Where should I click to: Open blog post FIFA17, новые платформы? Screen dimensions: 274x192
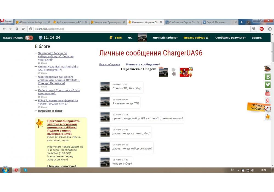coord(58,102)
